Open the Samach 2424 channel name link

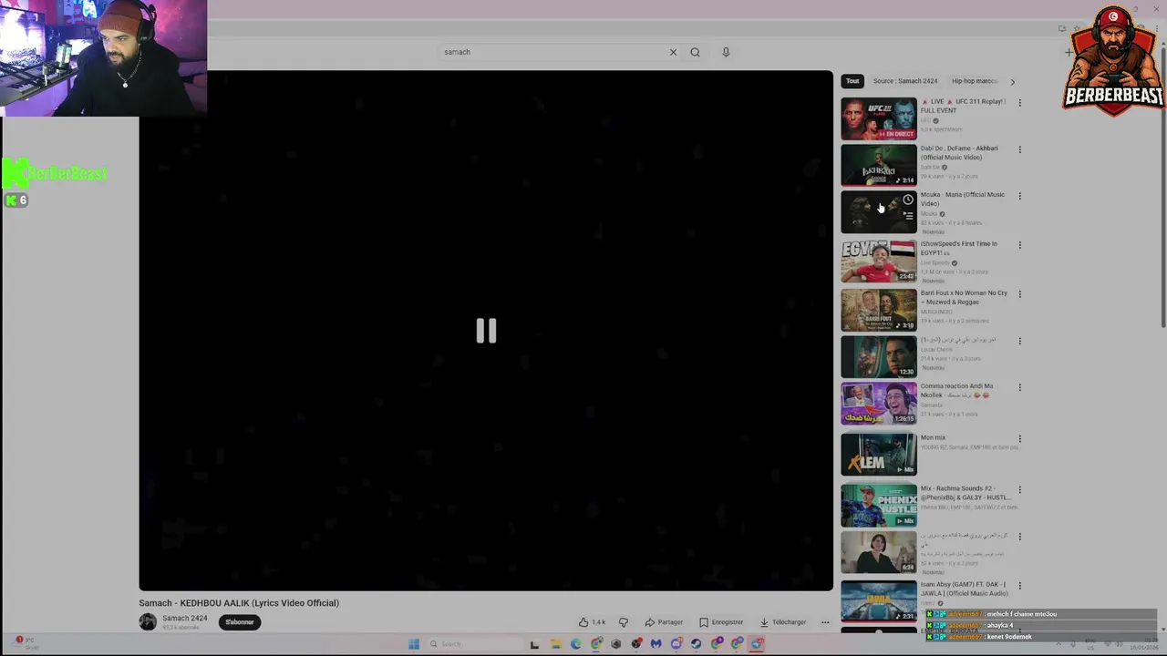pos(185,619)
